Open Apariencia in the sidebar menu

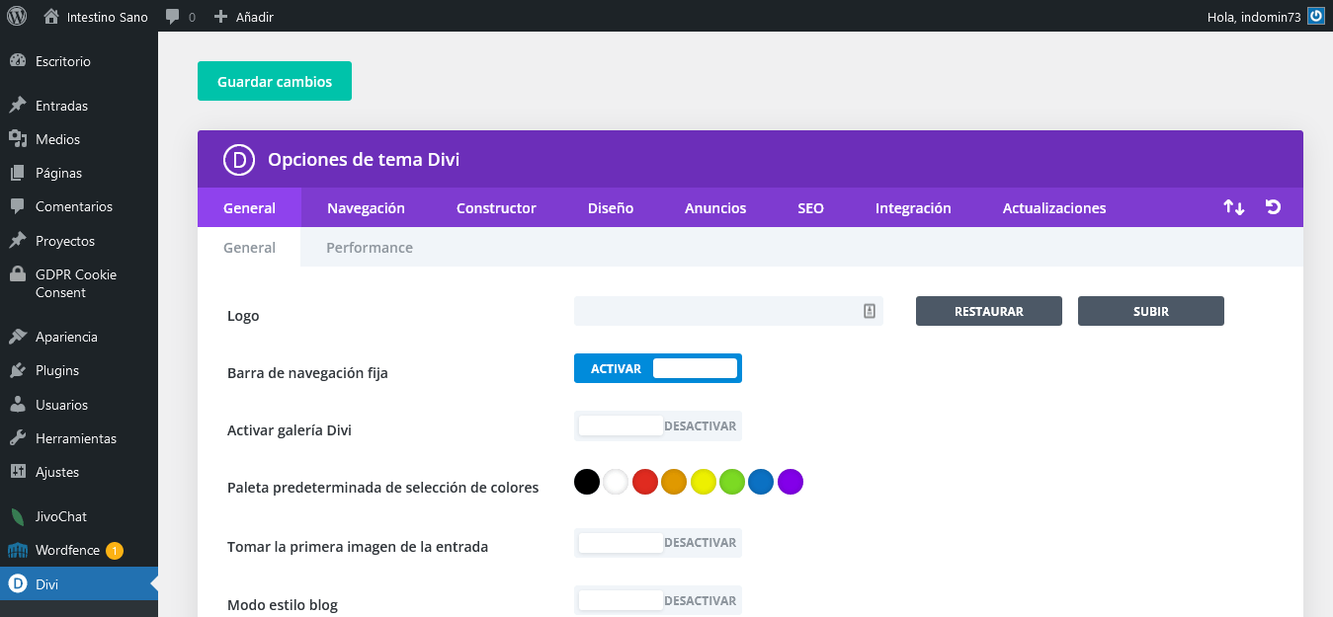pyautogui.click(x=66, y=337)
